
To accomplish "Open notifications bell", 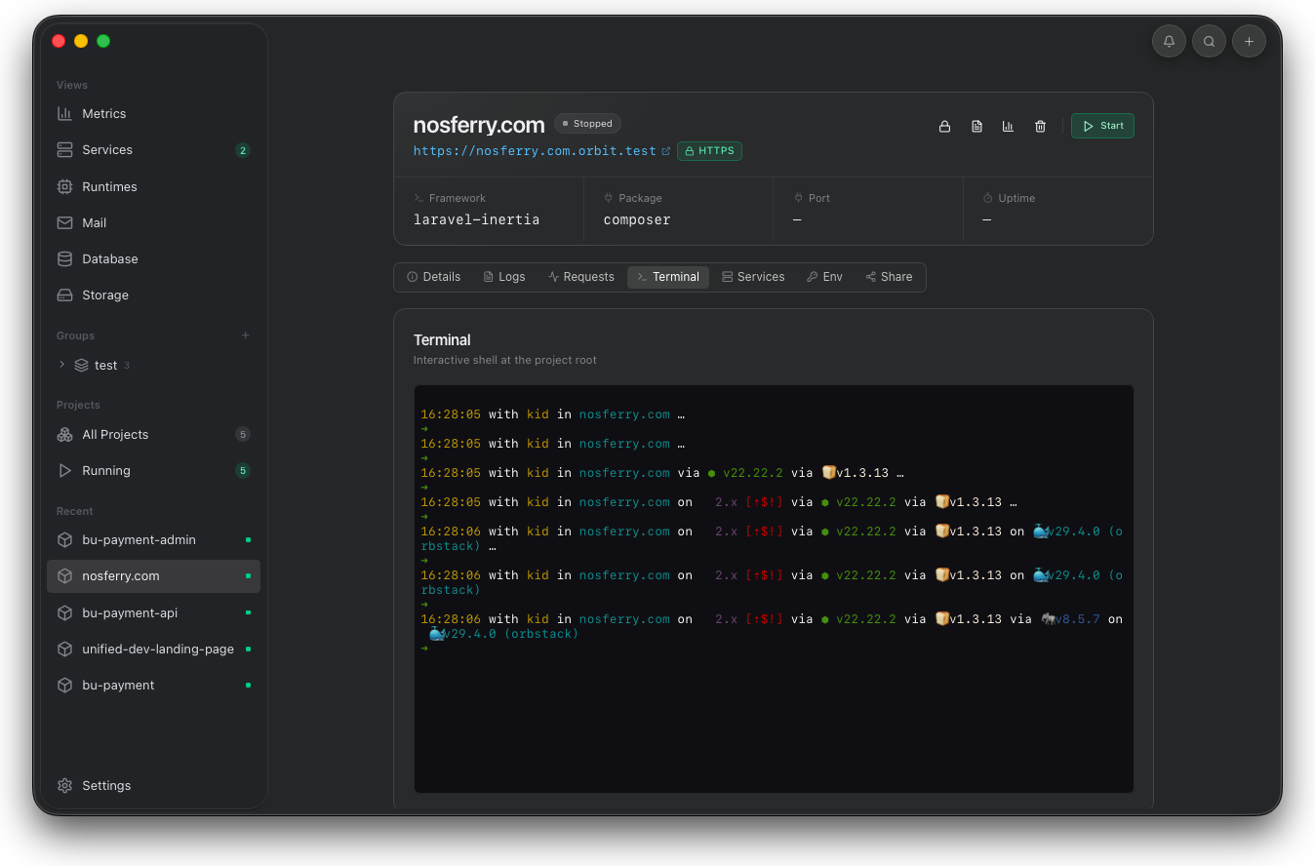I will click(1169, 41).
